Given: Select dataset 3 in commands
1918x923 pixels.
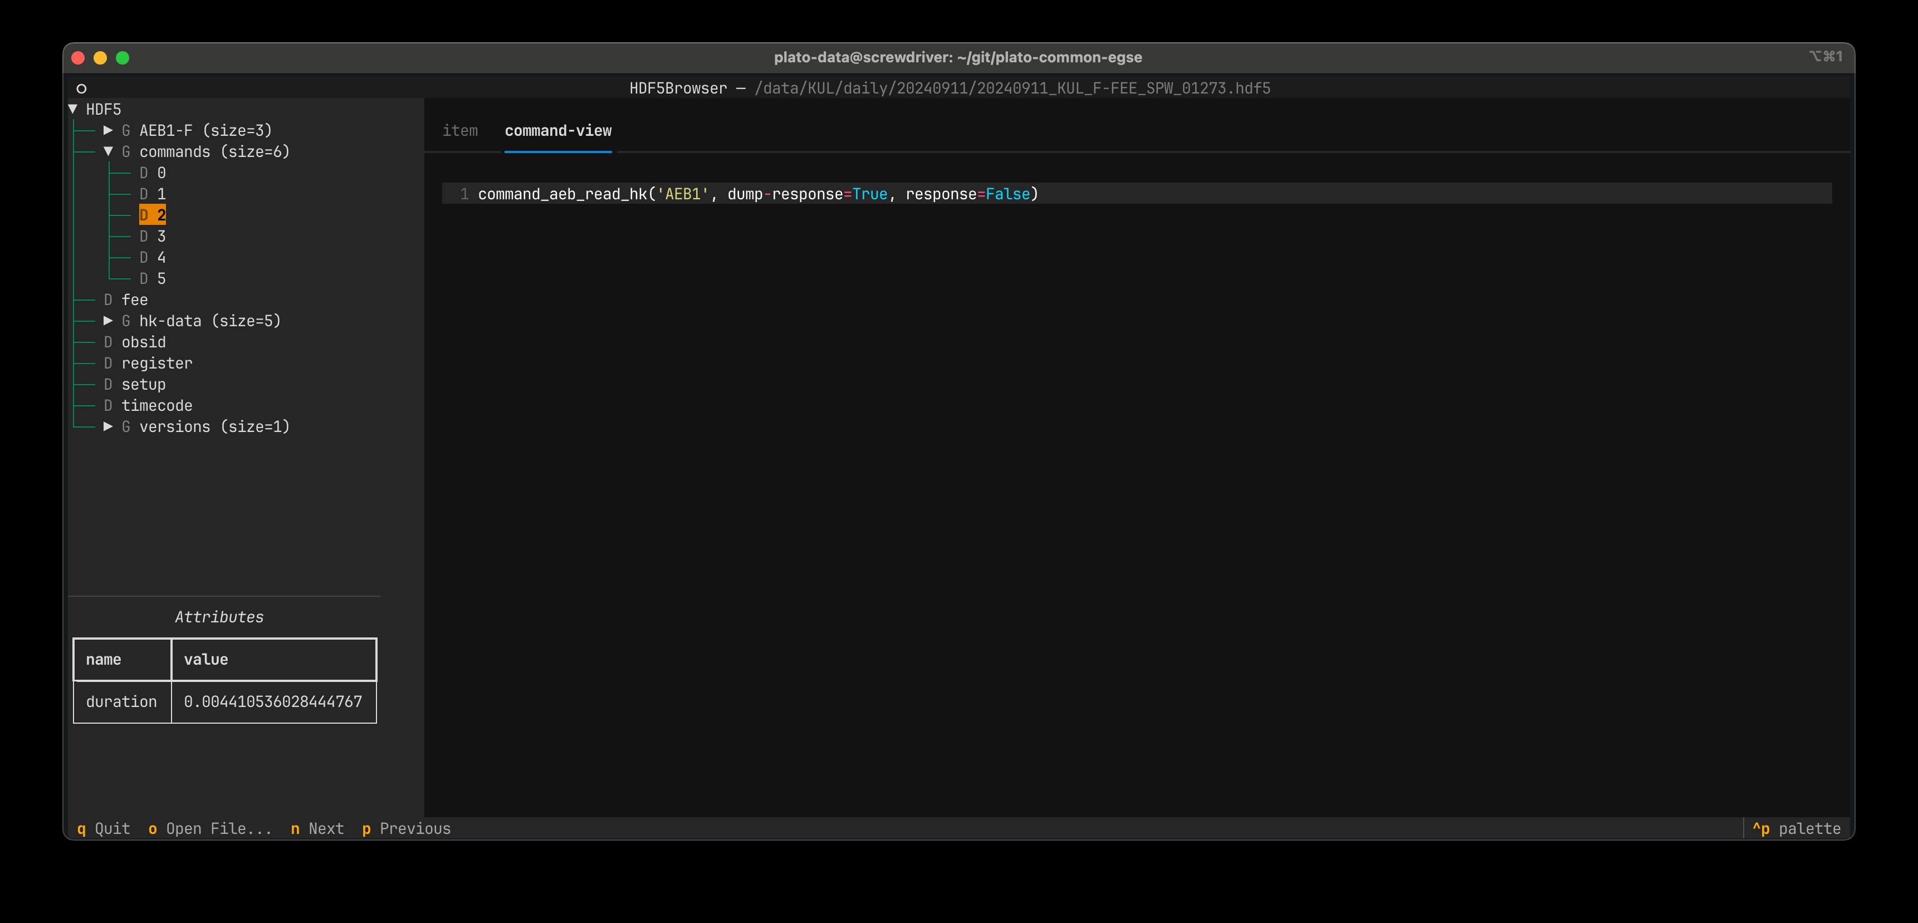Looking at the screenshot, I should [153, 236].
